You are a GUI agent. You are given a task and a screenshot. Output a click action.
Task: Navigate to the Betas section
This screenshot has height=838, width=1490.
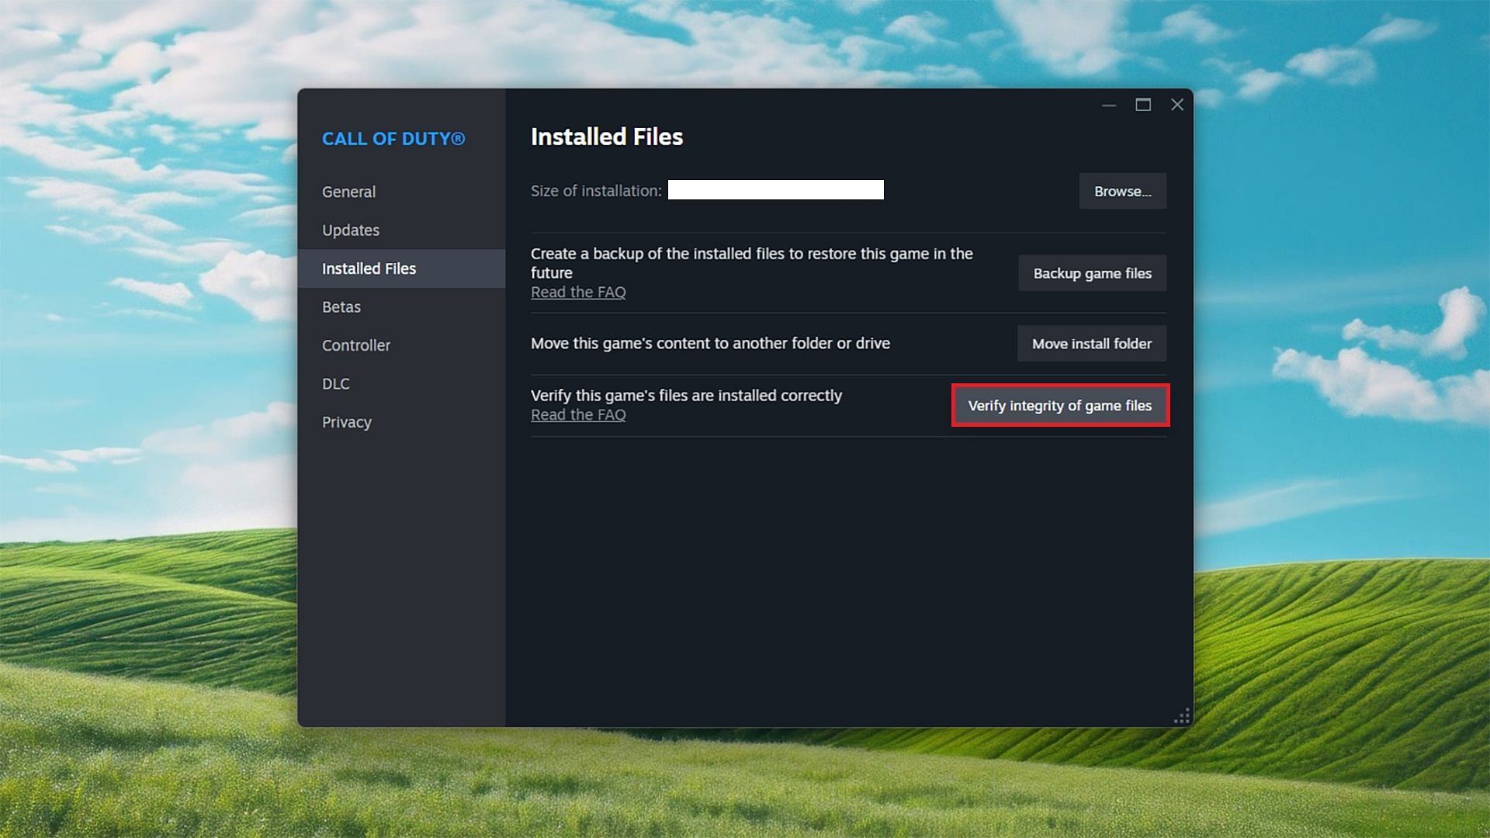pyautogui.click(x=341, y=306)
